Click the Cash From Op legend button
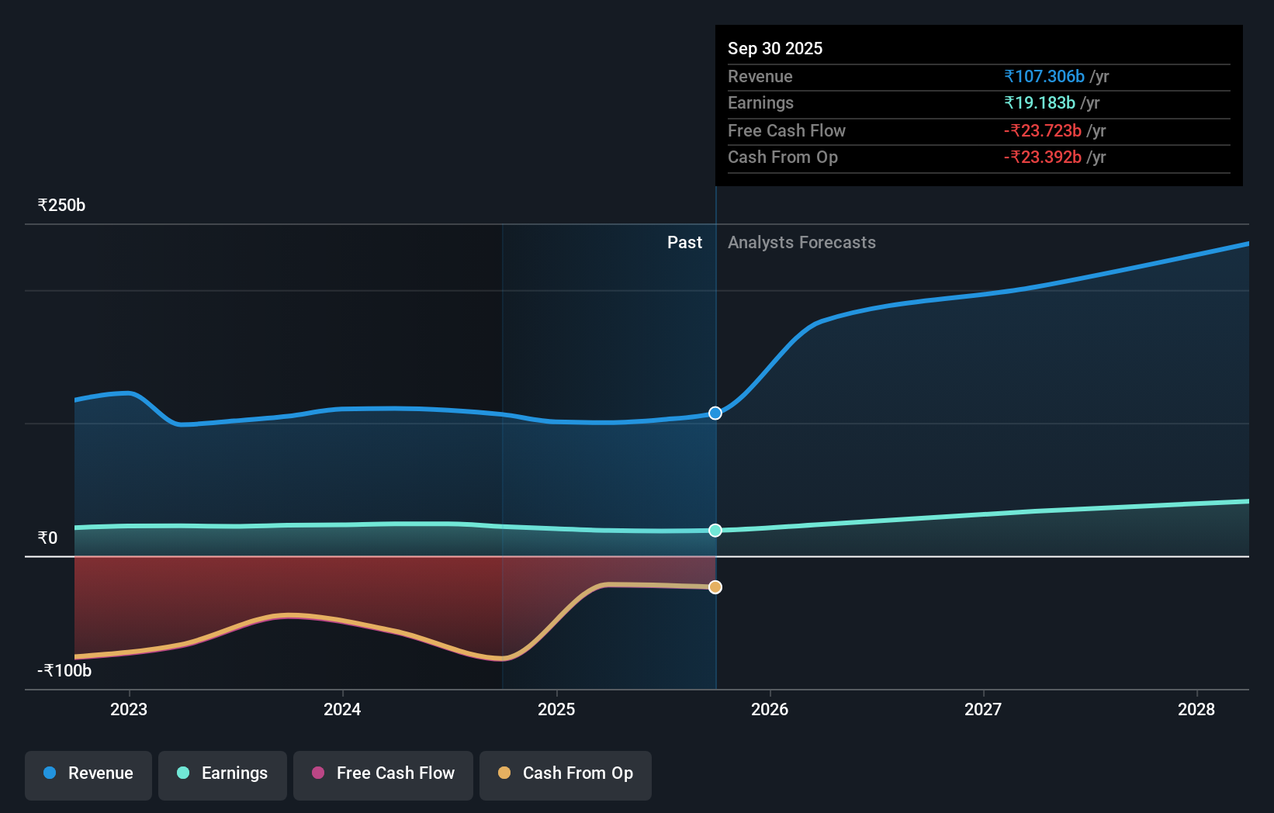1274x813 pixels. coord(566,773)
